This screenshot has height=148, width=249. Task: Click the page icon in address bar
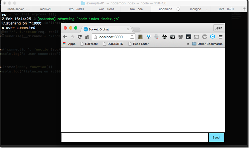point(95,37)
